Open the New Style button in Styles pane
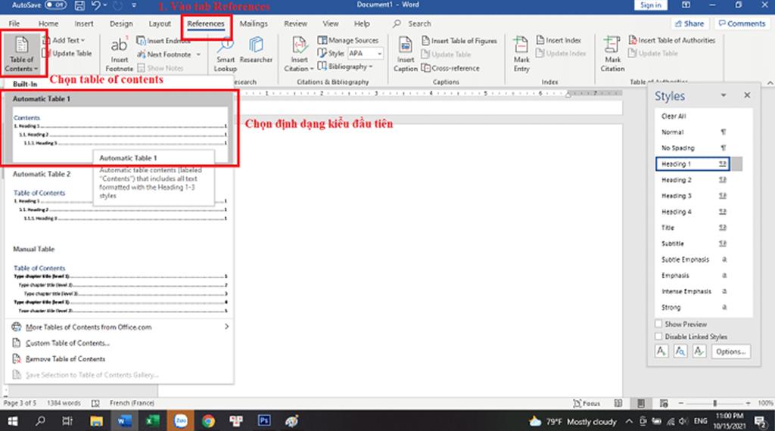 pos(661,351)
